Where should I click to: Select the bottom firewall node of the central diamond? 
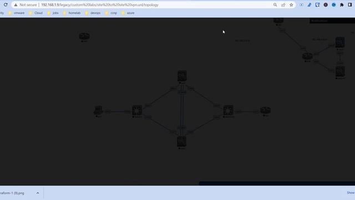(x=181, y=142)
